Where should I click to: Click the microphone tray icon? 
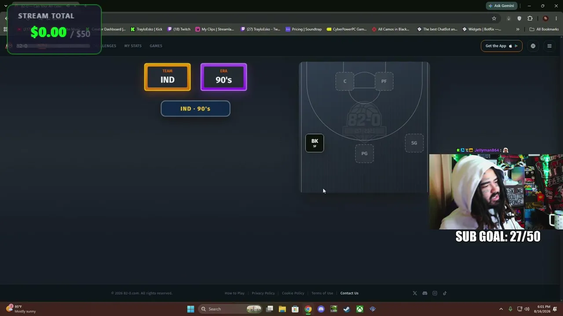click(x=510, y=309)
